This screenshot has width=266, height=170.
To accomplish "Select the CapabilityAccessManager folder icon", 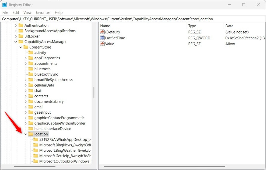I will coord(21,42).
